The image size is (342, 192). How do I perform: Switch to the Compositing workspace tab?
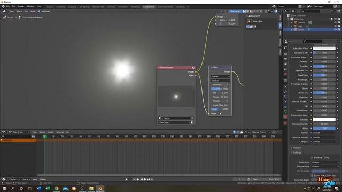tap(149, 7)
